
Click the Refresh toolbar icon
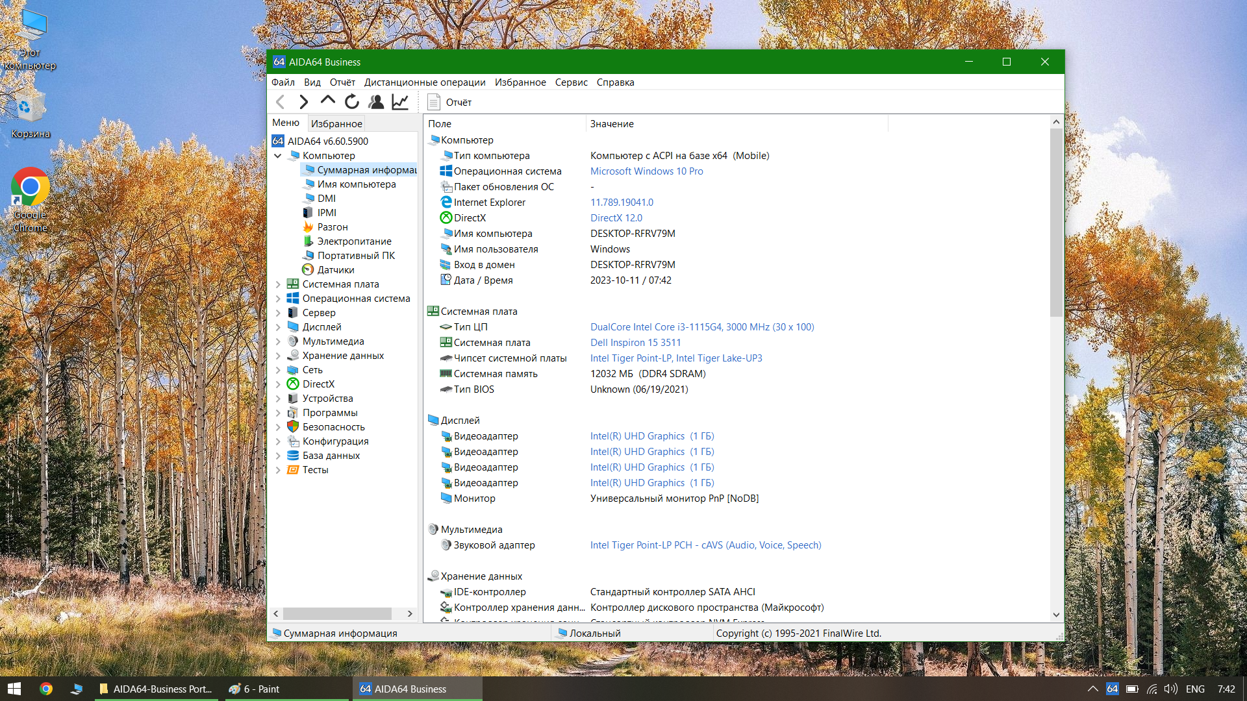coord(351,102)
